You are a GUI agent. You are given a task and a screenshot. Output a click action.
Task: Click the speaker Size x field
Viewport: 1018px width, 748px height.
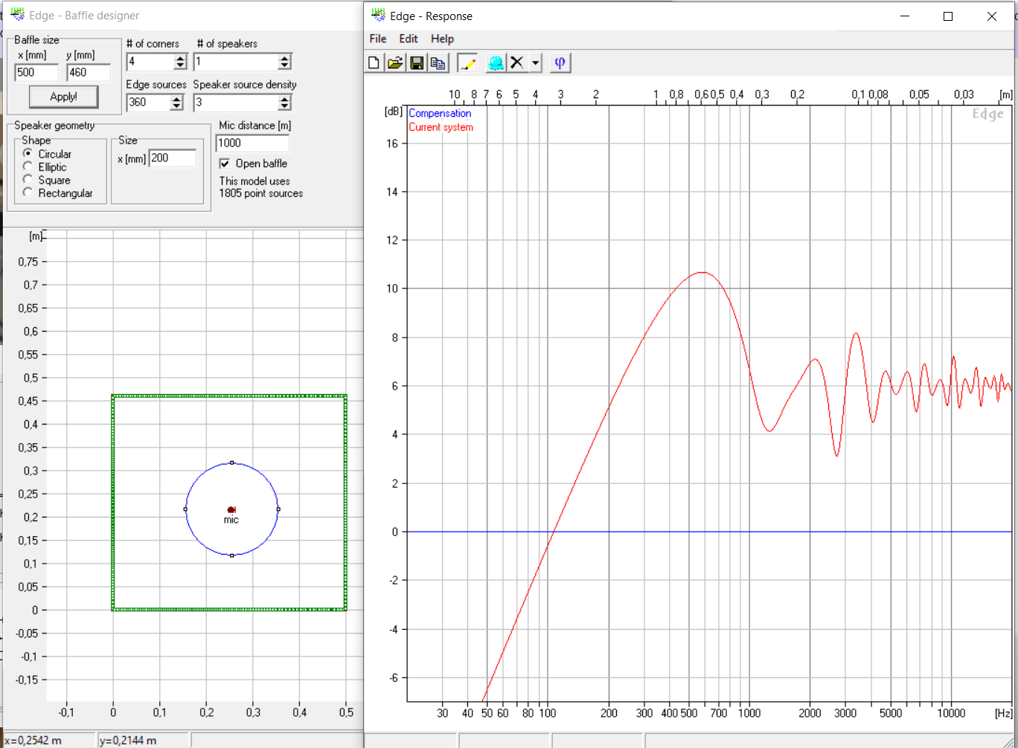pos(173,158)
